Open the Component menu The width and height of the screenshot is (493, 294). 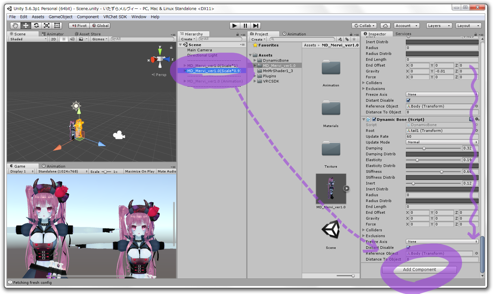[88, 17]
